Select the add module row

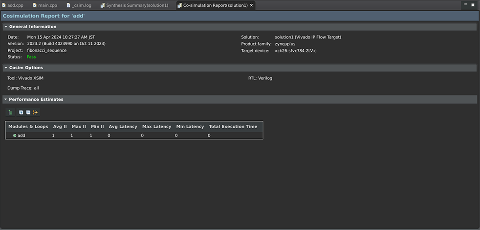point(22,135)
